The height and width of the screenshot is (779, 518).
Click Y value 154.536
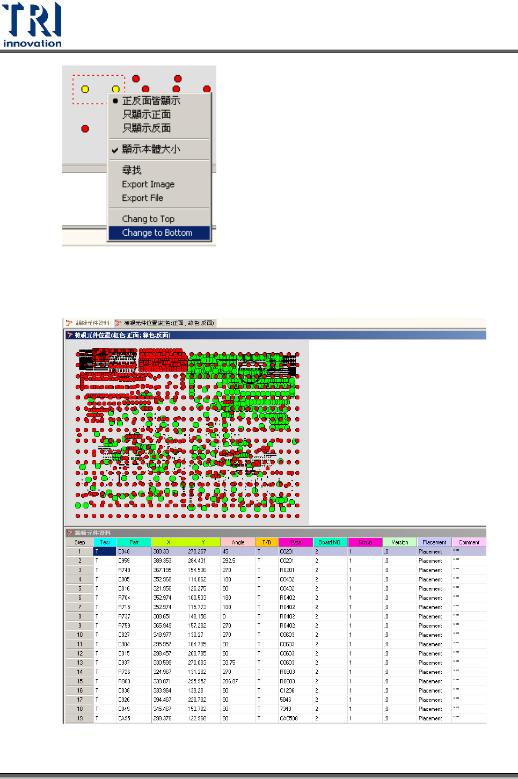tap(203, 570)
